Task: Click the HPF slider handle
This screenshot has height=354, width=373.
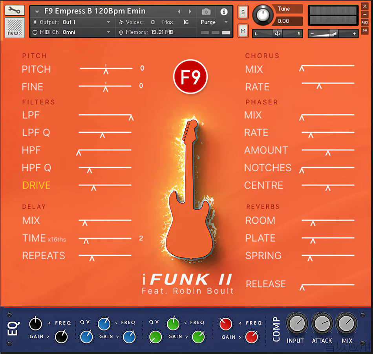Action: 79,152
